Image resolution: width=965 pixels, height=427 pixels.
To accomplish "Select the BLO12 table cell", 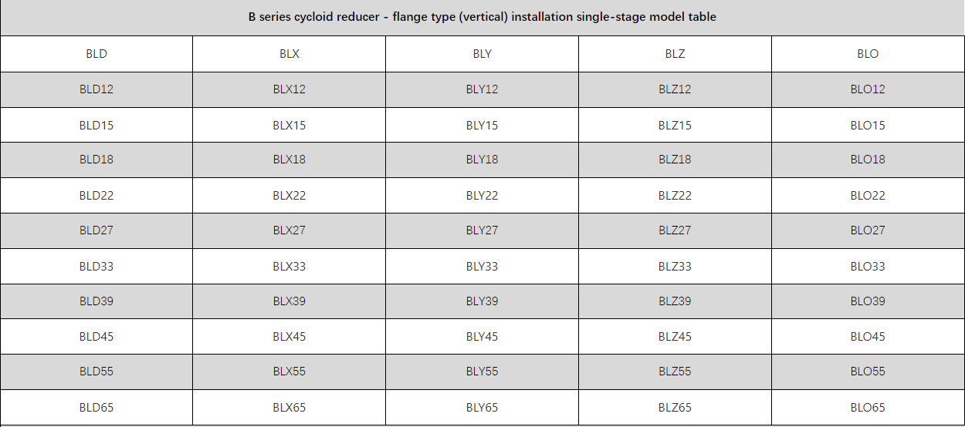I will tap(868, 89).
